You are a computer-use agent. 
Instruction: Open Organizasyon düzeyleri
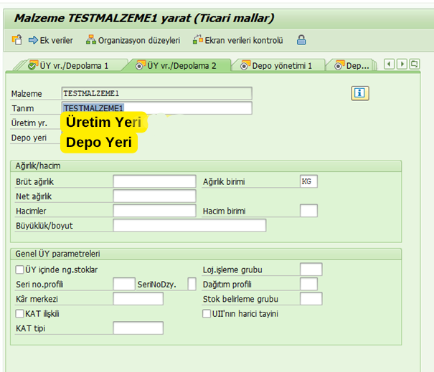(133, 40)
